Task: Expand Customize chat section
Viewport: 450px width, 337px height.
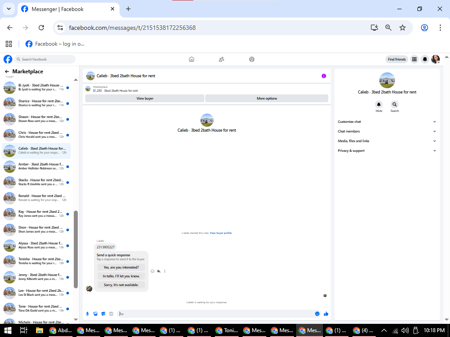Action: coord(387,122)
